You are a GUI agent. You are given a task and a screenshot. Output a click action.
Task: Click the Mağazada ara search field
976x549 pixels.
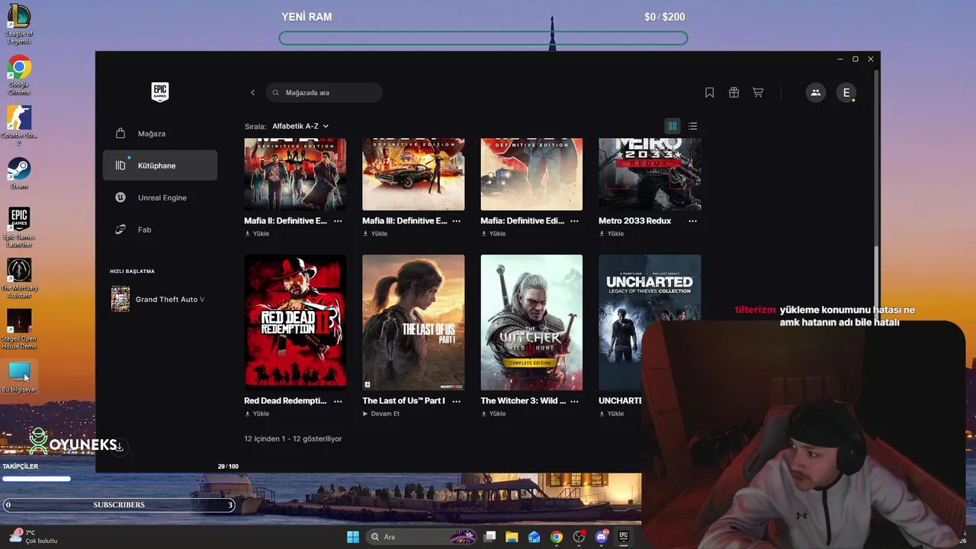(324, 92)
